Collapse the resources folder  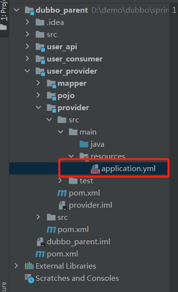[71, 156]
